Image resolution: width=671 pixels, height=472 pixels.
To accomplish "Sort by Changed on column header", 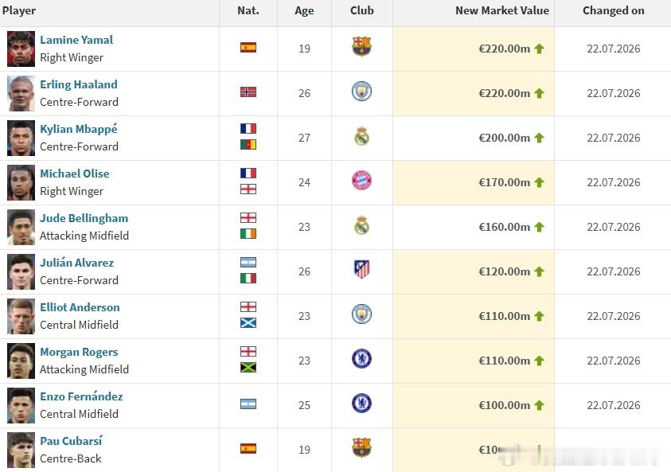I will (x=613, y=10).
